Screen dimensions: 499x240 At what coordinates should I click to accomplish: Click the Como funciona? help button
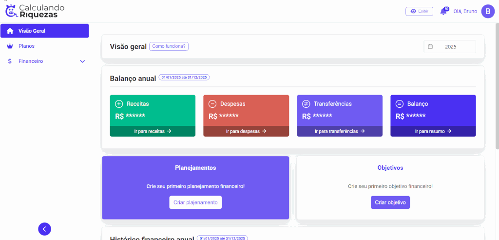coord(169,46)
